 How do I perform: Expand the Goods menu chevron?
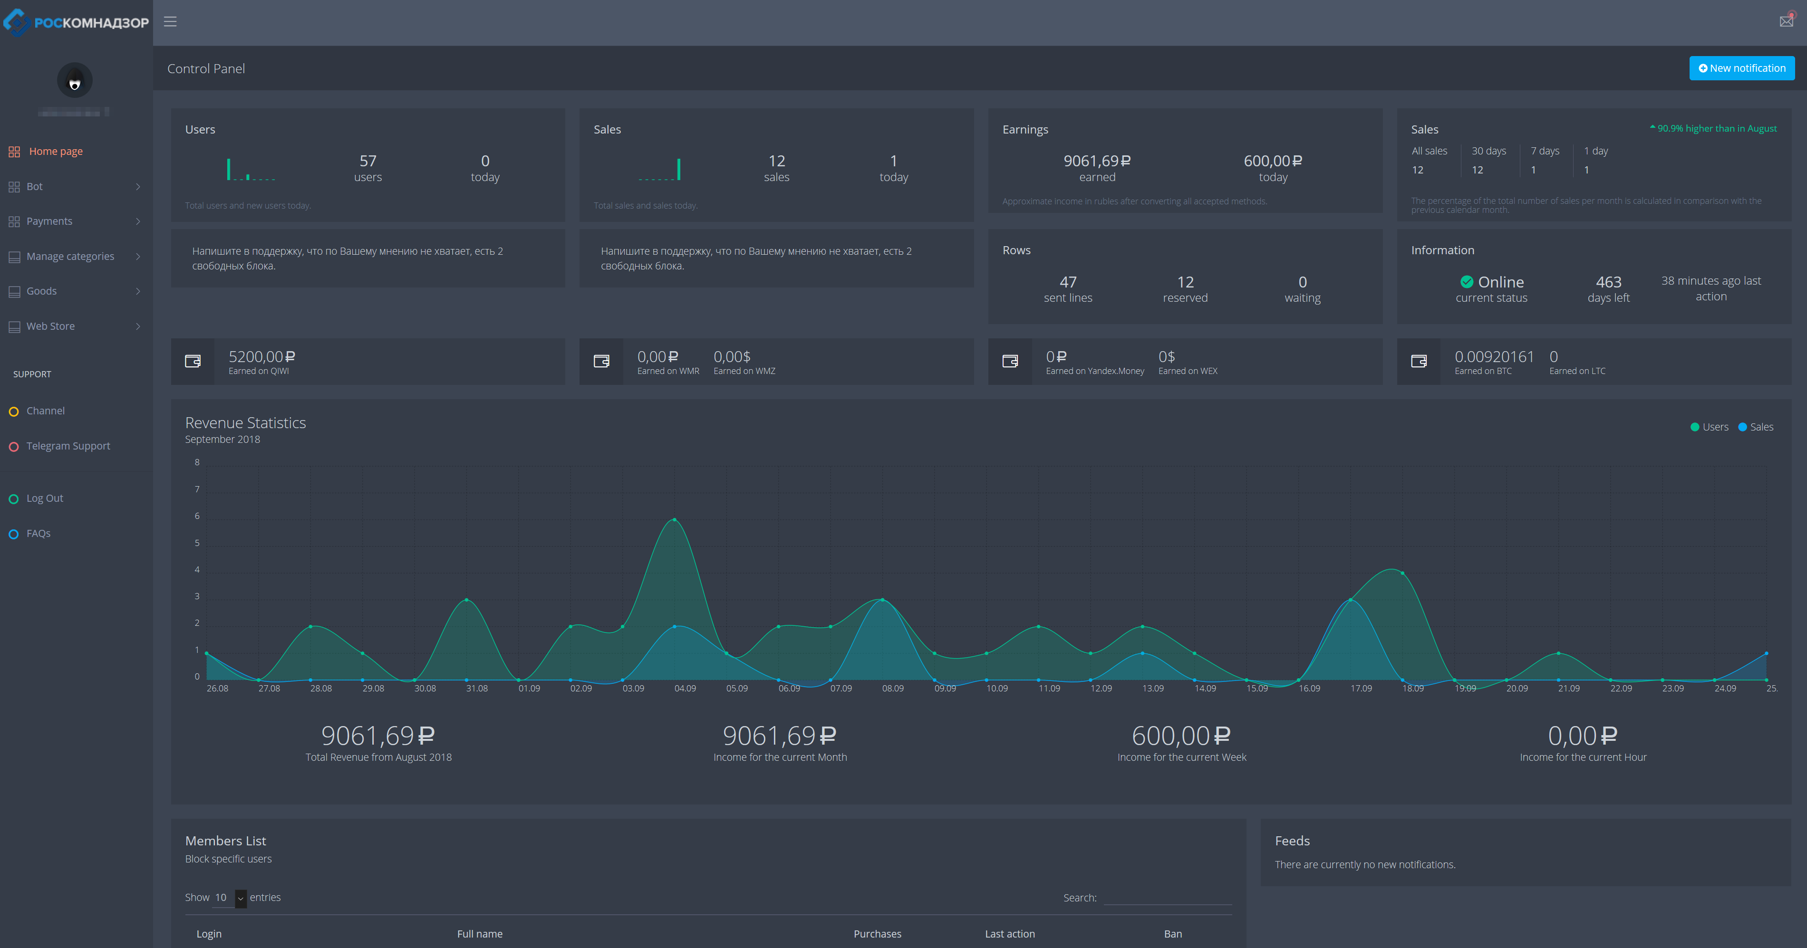[x=138, y=292]
